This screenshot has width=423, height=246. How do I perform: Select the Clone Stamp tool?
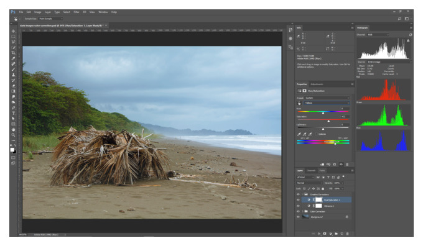pos(13,75)
